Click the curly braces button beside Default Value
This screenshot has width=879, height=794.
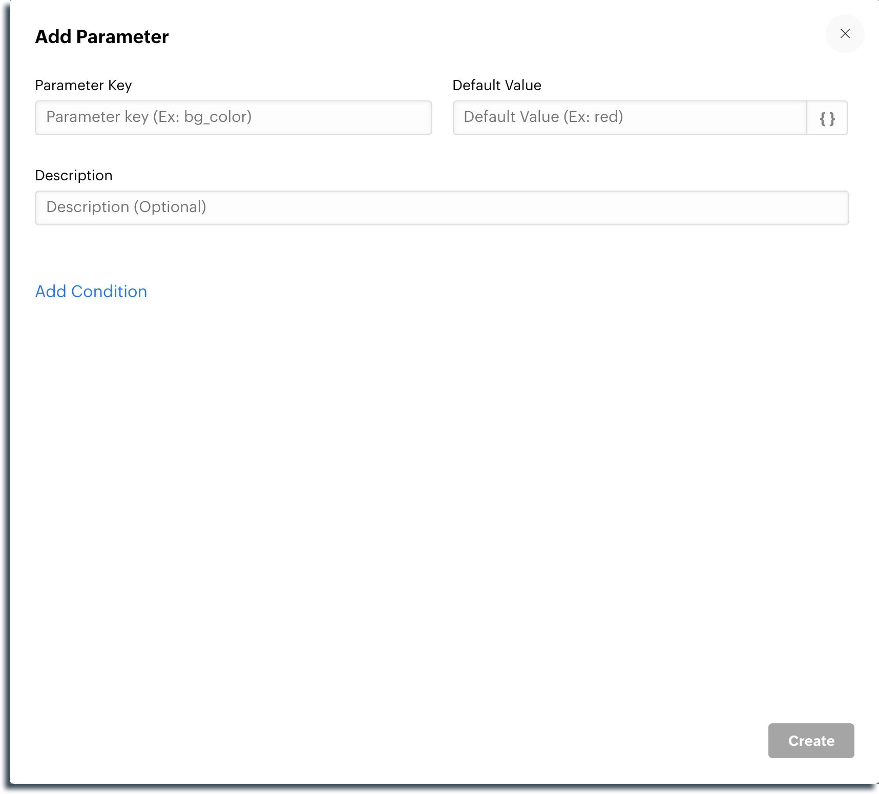pyautogui.click(x=827, y=118)
